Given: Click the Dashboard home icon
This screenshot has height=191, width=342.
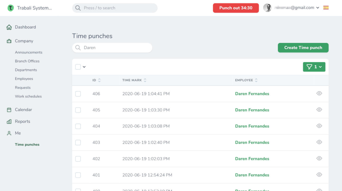Looking at the screenshot, I should coord(9,27).
